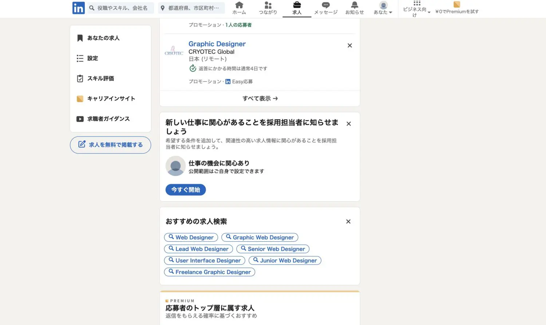
Task: Select the Senior Web Designer search chip
Action: coord(273,249)
